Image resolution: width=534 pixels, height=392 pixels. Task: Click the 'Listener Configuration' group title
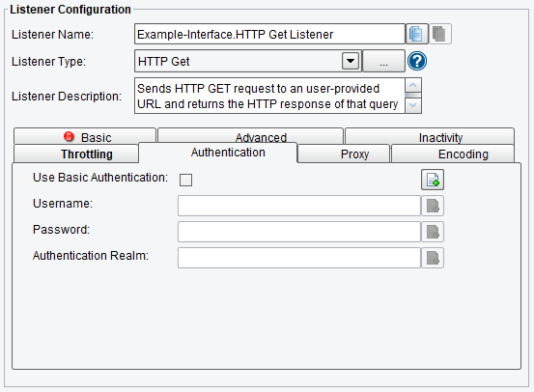[x=70, y=10]
